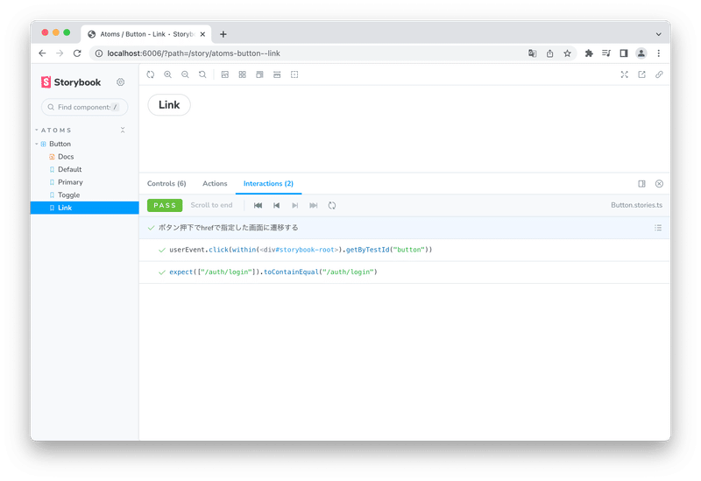
Task: Click the remount component icon in toolbar
Action: pyautogui.click(x=150, y=74)
